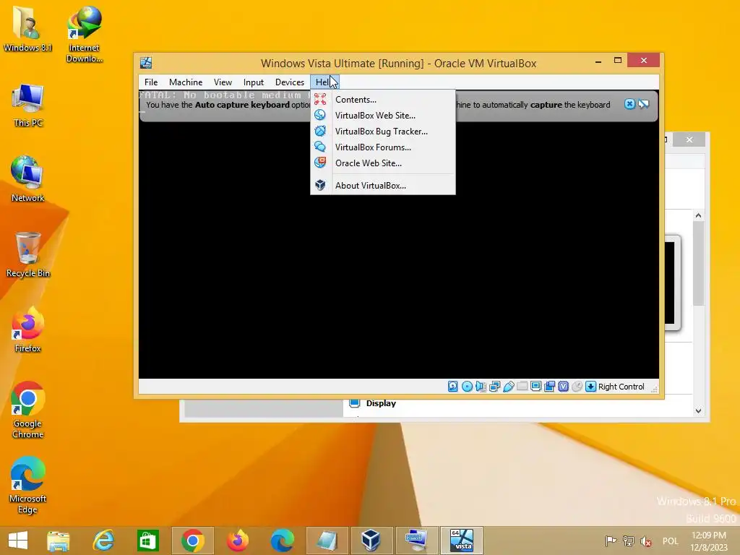This screenshot has width=740, height=555.
Task: Click the VirtualBox Forums chat bubble icon
Action: pyautogui.click(x=320, y=147)
